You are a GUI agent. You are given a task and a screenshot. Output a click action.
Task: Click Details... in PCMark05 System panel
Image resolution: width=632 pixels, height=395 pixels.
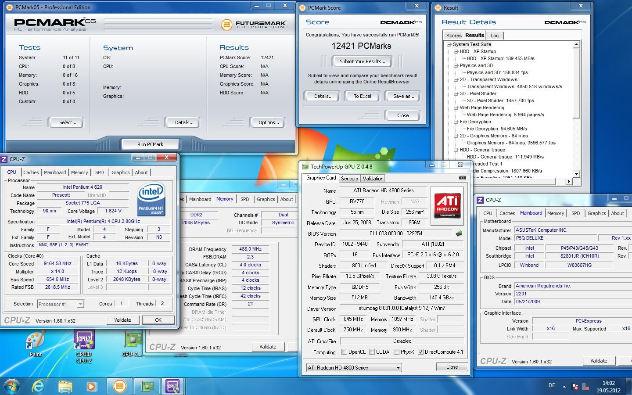[184, 122]
